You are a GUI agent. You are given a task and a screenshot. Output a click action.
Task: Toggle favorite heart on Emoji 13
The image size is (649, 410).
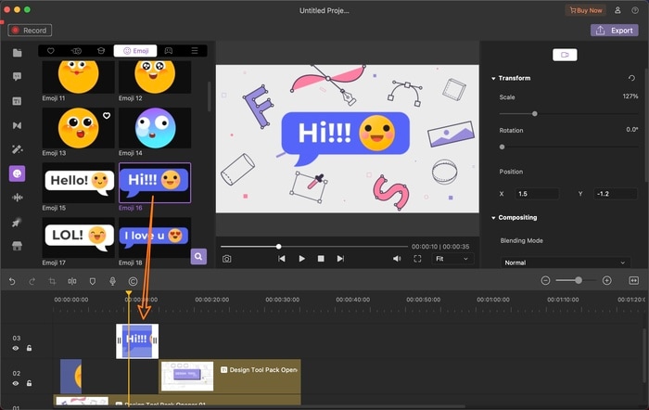tap(107, 116)
